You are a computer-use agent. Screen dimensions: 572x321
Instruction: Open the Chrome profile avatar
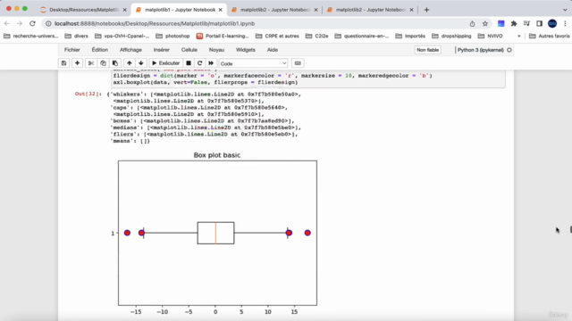552,24
